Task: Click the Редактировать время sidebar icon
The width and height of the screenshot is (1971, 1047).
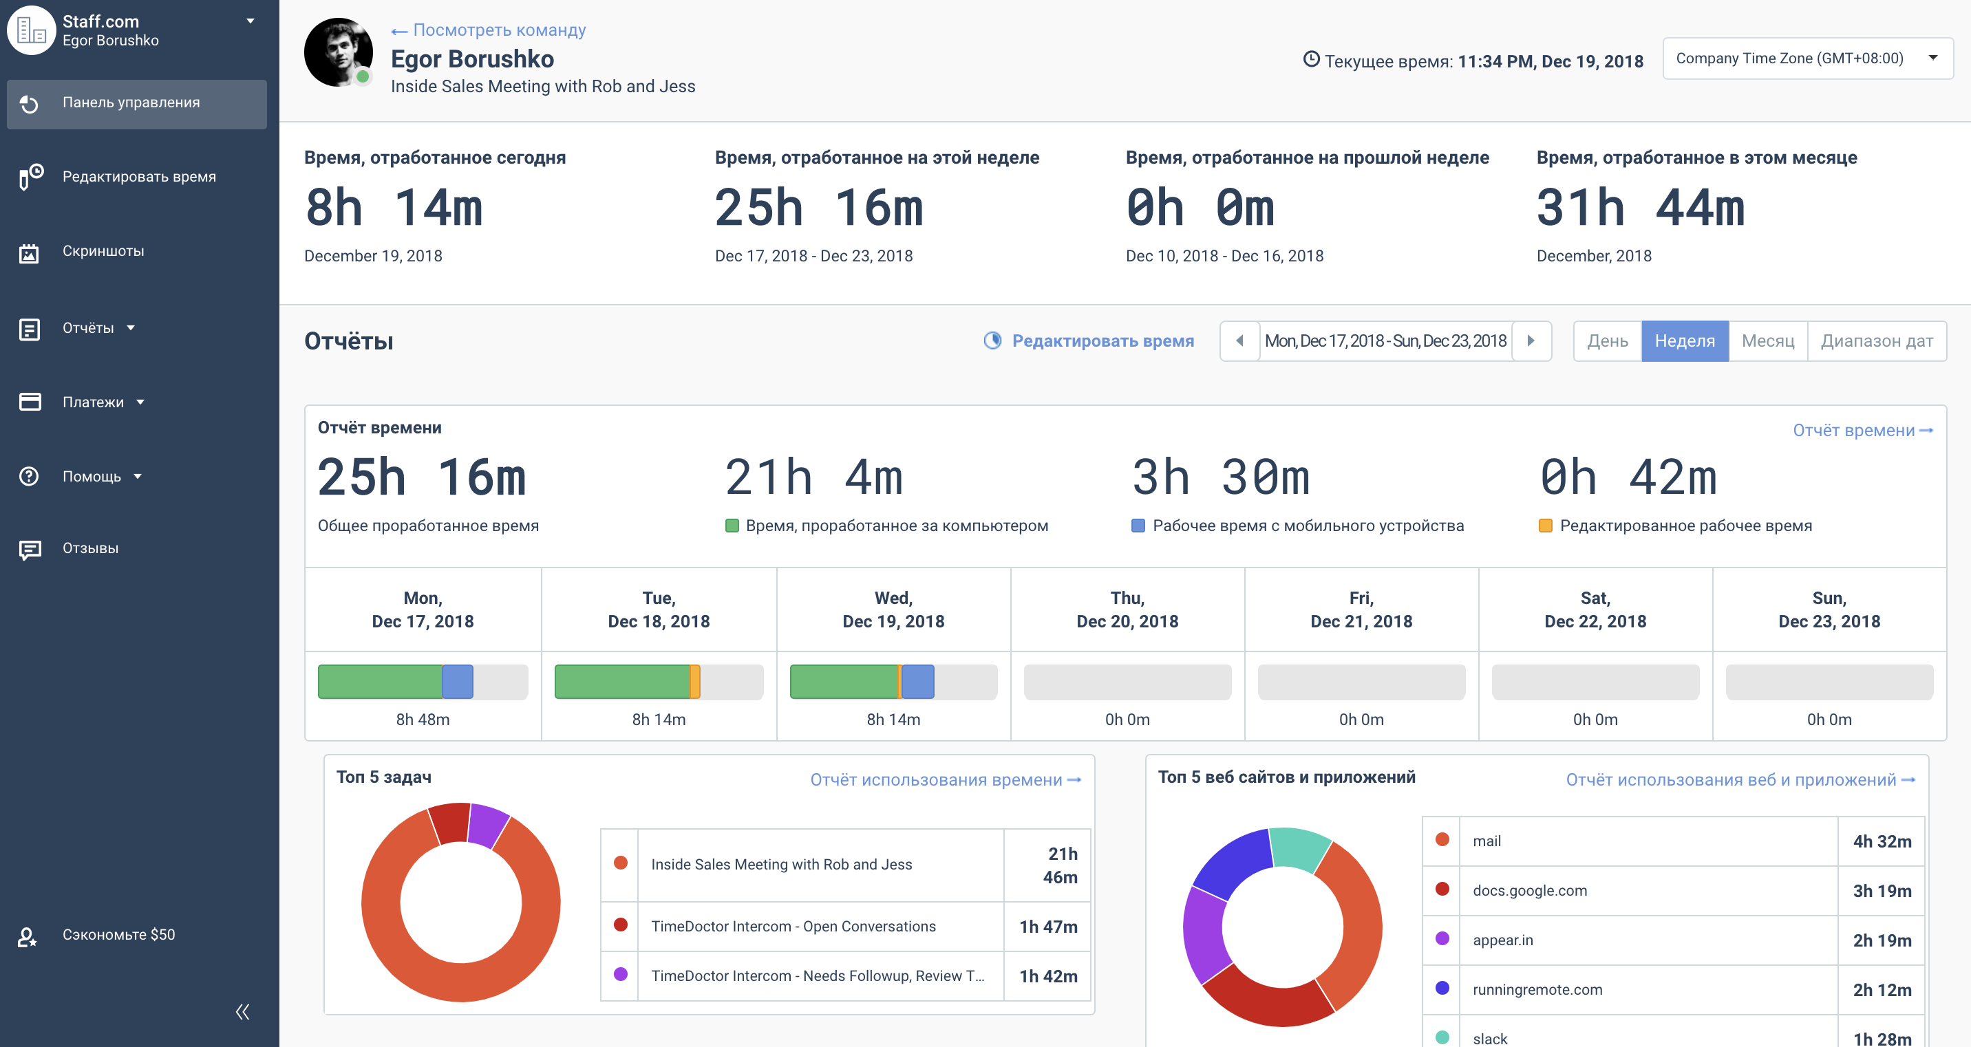Action: point(30,177)
